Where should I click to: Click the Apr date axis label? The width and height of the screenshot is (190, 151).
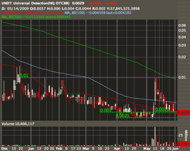pos(117,149)
